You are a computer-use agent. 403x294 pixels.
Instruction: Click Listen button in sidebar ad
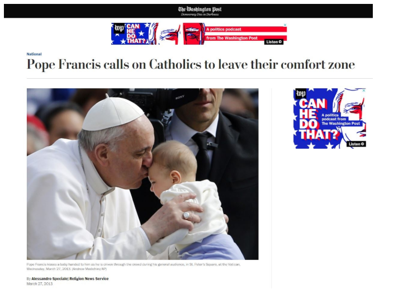coord(356,144)
